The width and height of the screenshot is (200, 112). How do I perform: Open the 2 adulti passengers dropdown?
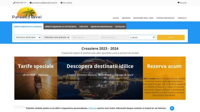point(142,37)
